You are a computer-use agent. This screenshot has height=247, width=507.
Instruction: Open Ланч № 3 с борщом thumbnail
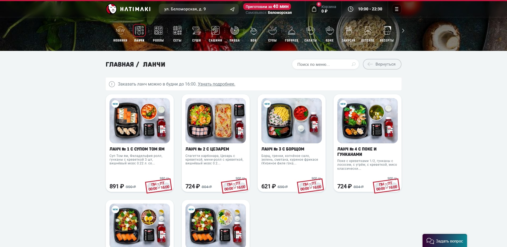[x=291, y=121]
